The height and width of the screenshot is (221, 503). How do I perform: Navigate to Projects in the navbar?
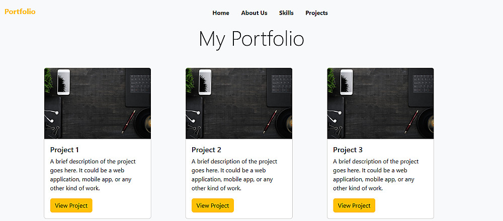pos(316,13)
